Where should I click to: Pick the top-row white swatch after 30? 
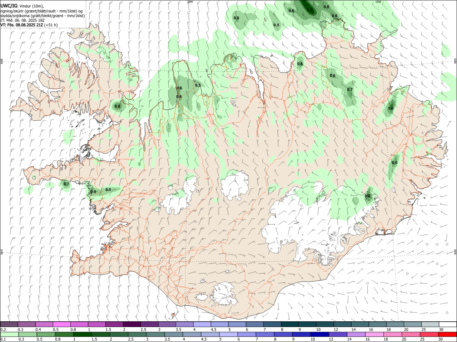[448, 324]
